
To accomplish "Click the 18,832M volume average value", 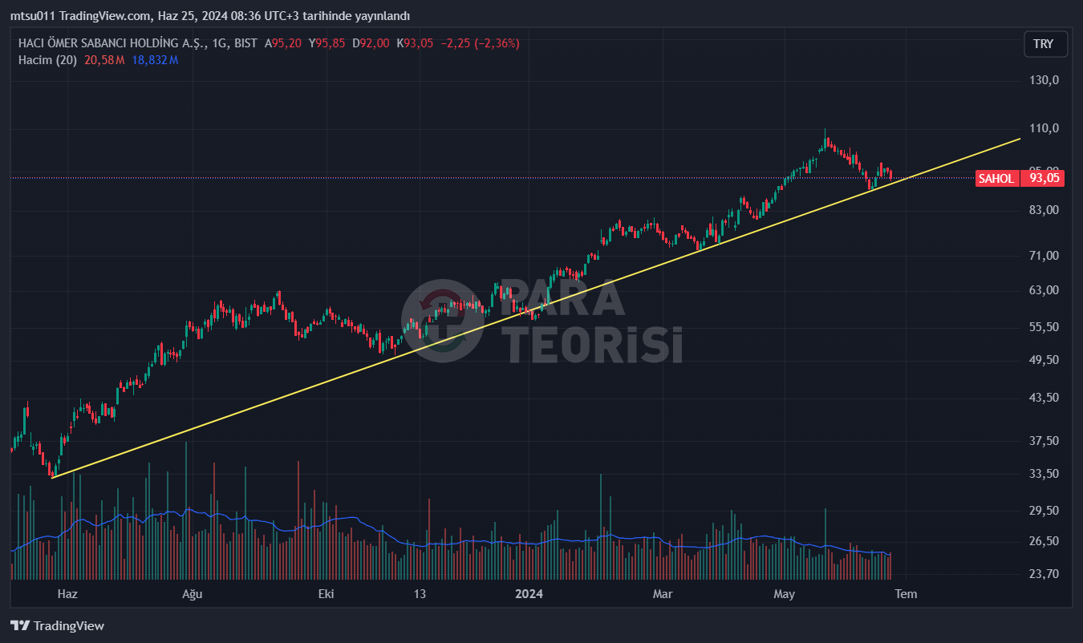I will (x=155, y=60).
